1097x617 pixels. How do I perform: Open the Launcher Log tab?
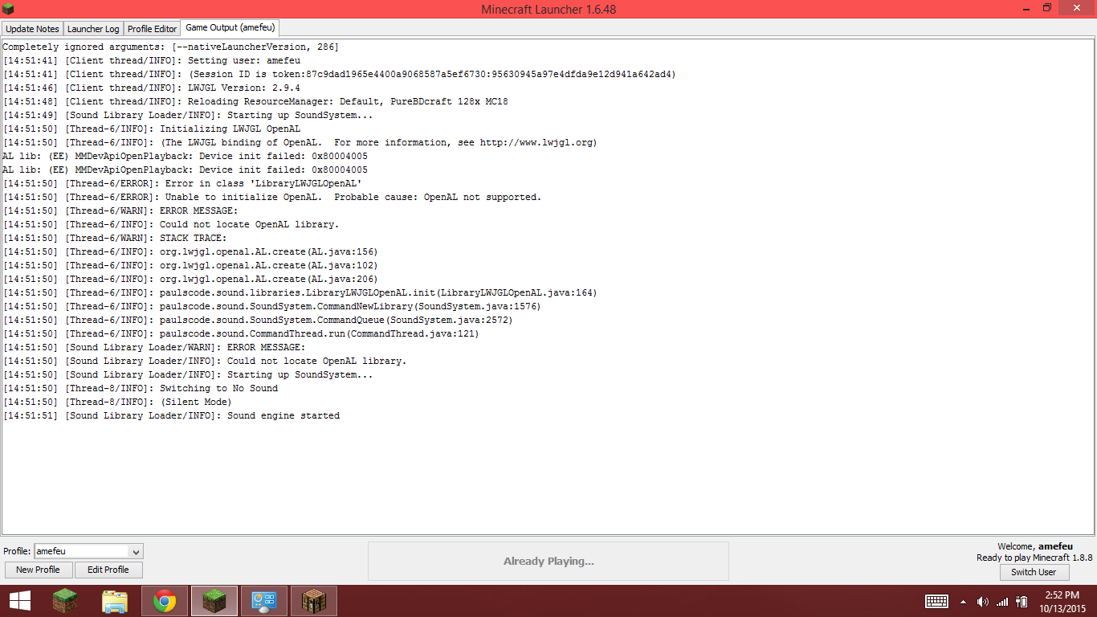(x=93, y=29)
